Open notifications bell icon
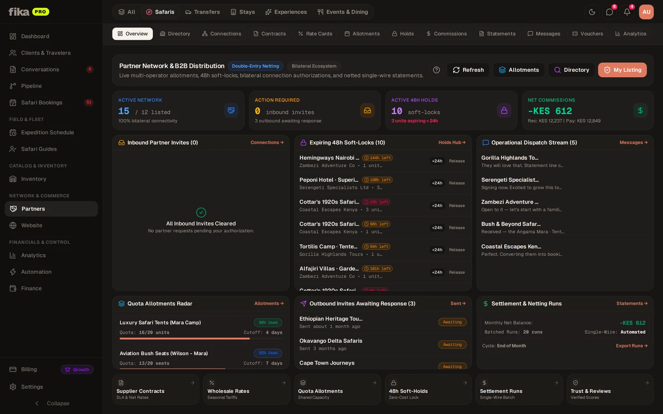This screenshot has height=414, width=663. [x=627, y=12]
